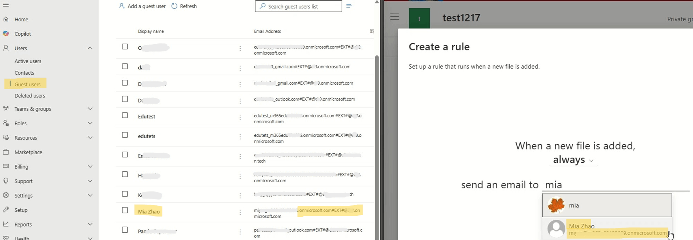
Task: Select the edutets row checkbox
Action: [x=125, y=135]
